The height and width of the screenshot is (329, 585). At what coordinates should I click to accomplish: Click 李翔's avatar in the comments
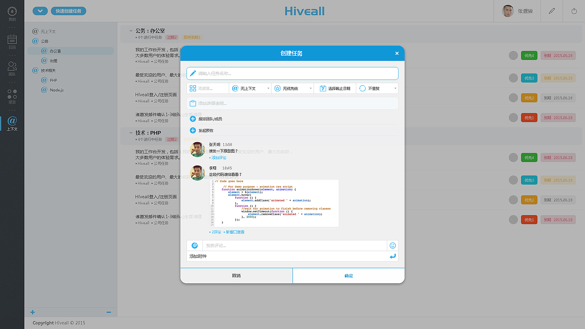click(x=197, y=173)
